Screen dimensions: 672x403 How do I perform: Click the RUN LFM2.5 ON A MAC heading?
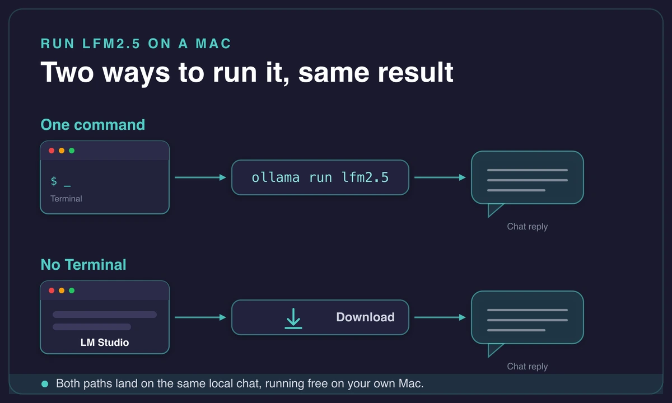(x=136, y=44)
